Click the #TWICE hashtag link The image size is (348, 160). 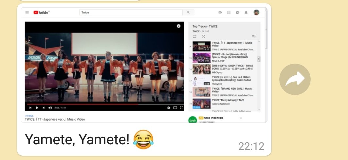(x=29, y=116)
